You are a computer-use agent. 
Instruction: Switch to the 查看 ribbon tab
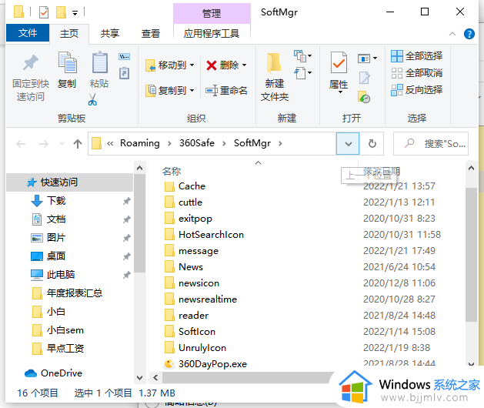coord(151,33)
